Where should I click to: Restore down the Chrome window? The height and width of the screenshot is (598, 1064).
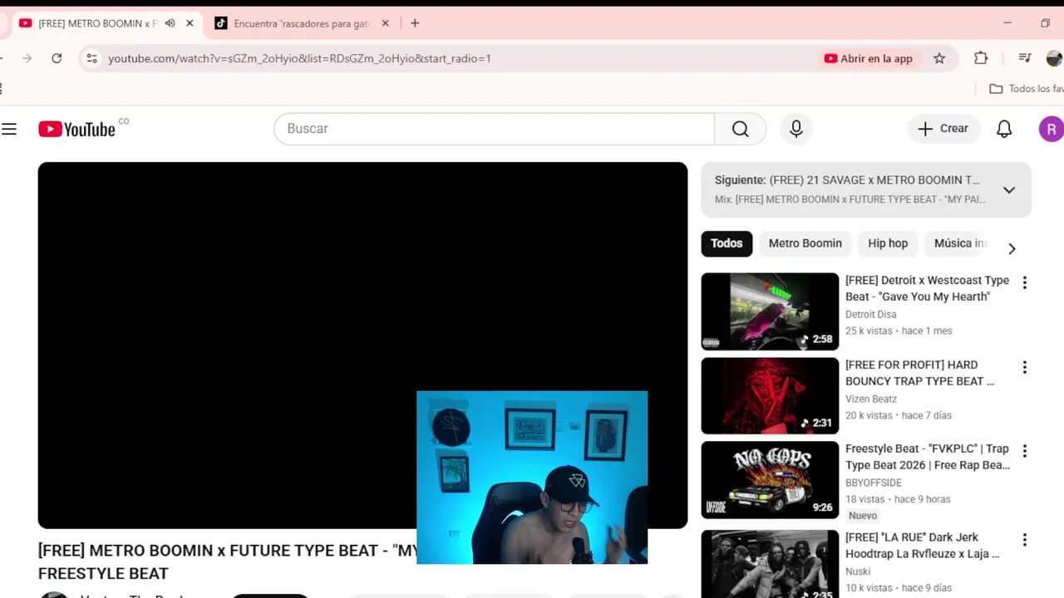[1045, 23]
